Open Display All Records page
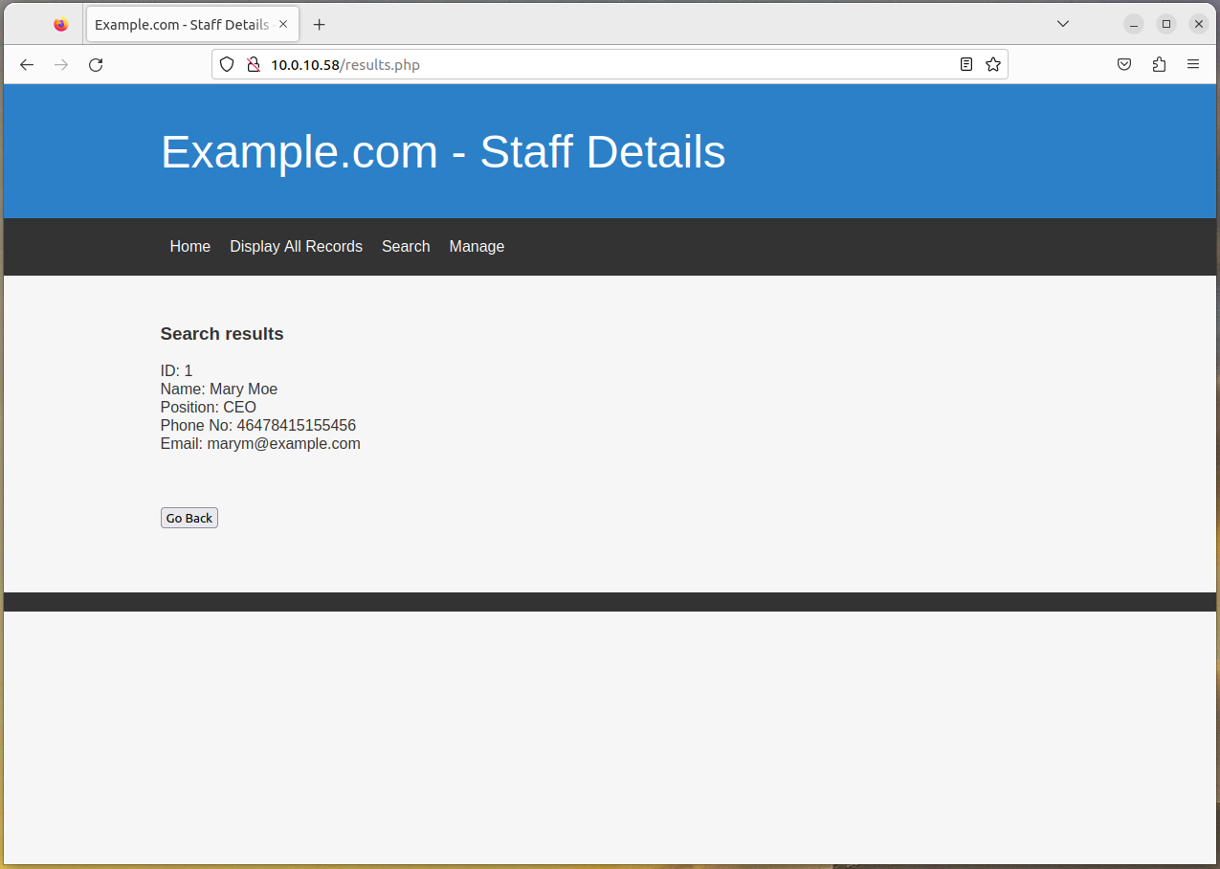The width and height of the screenshot is (1220, 869). click(296, 247)
